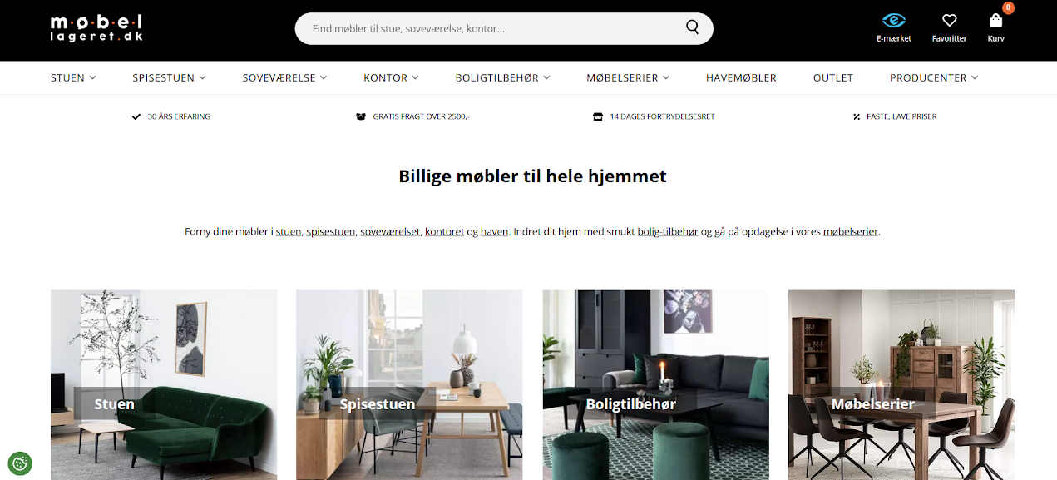The height and width of the screenshot is (480, 1057).
Task: Open the Stuen category thumbnail
Action: point(164,384)
